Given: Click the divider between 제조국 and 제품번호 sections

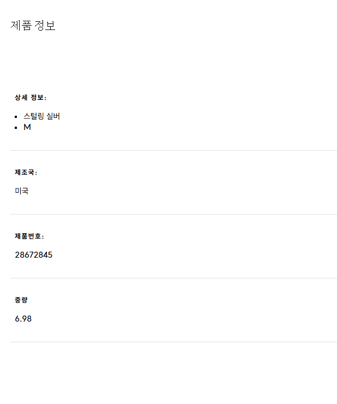Looking at the screenshot, I should click(x=173, y=214).
